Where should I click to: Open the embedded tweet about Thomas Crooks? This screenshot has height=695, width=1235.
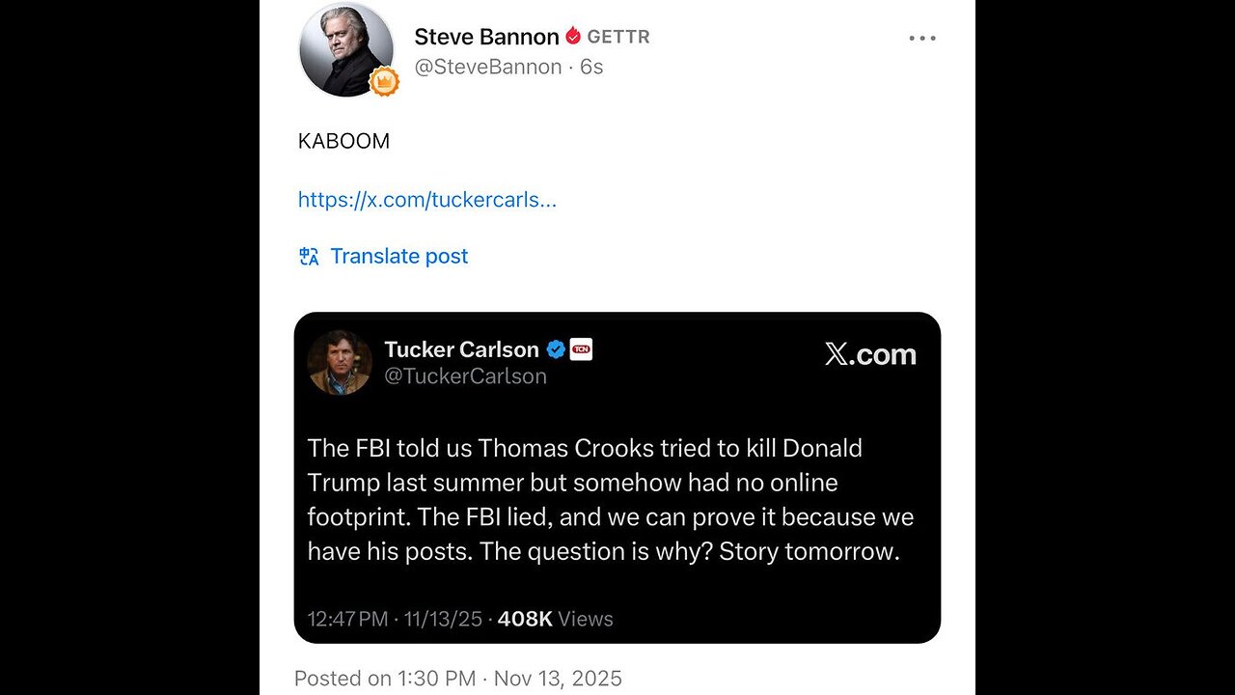click(x=610, y=499)
